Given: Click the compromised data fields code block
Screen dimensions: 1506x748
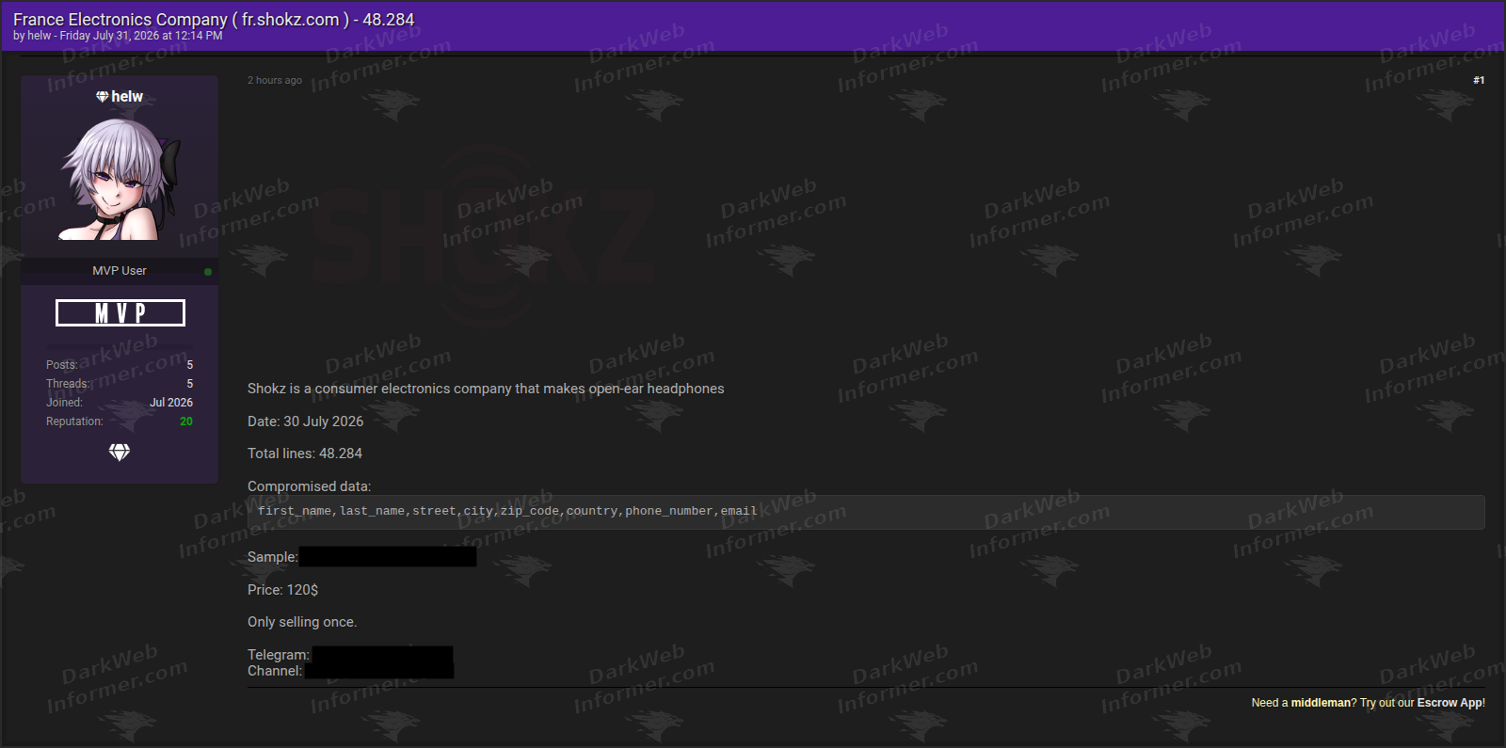Looking at the screenshot, I should tap(866, 512).
